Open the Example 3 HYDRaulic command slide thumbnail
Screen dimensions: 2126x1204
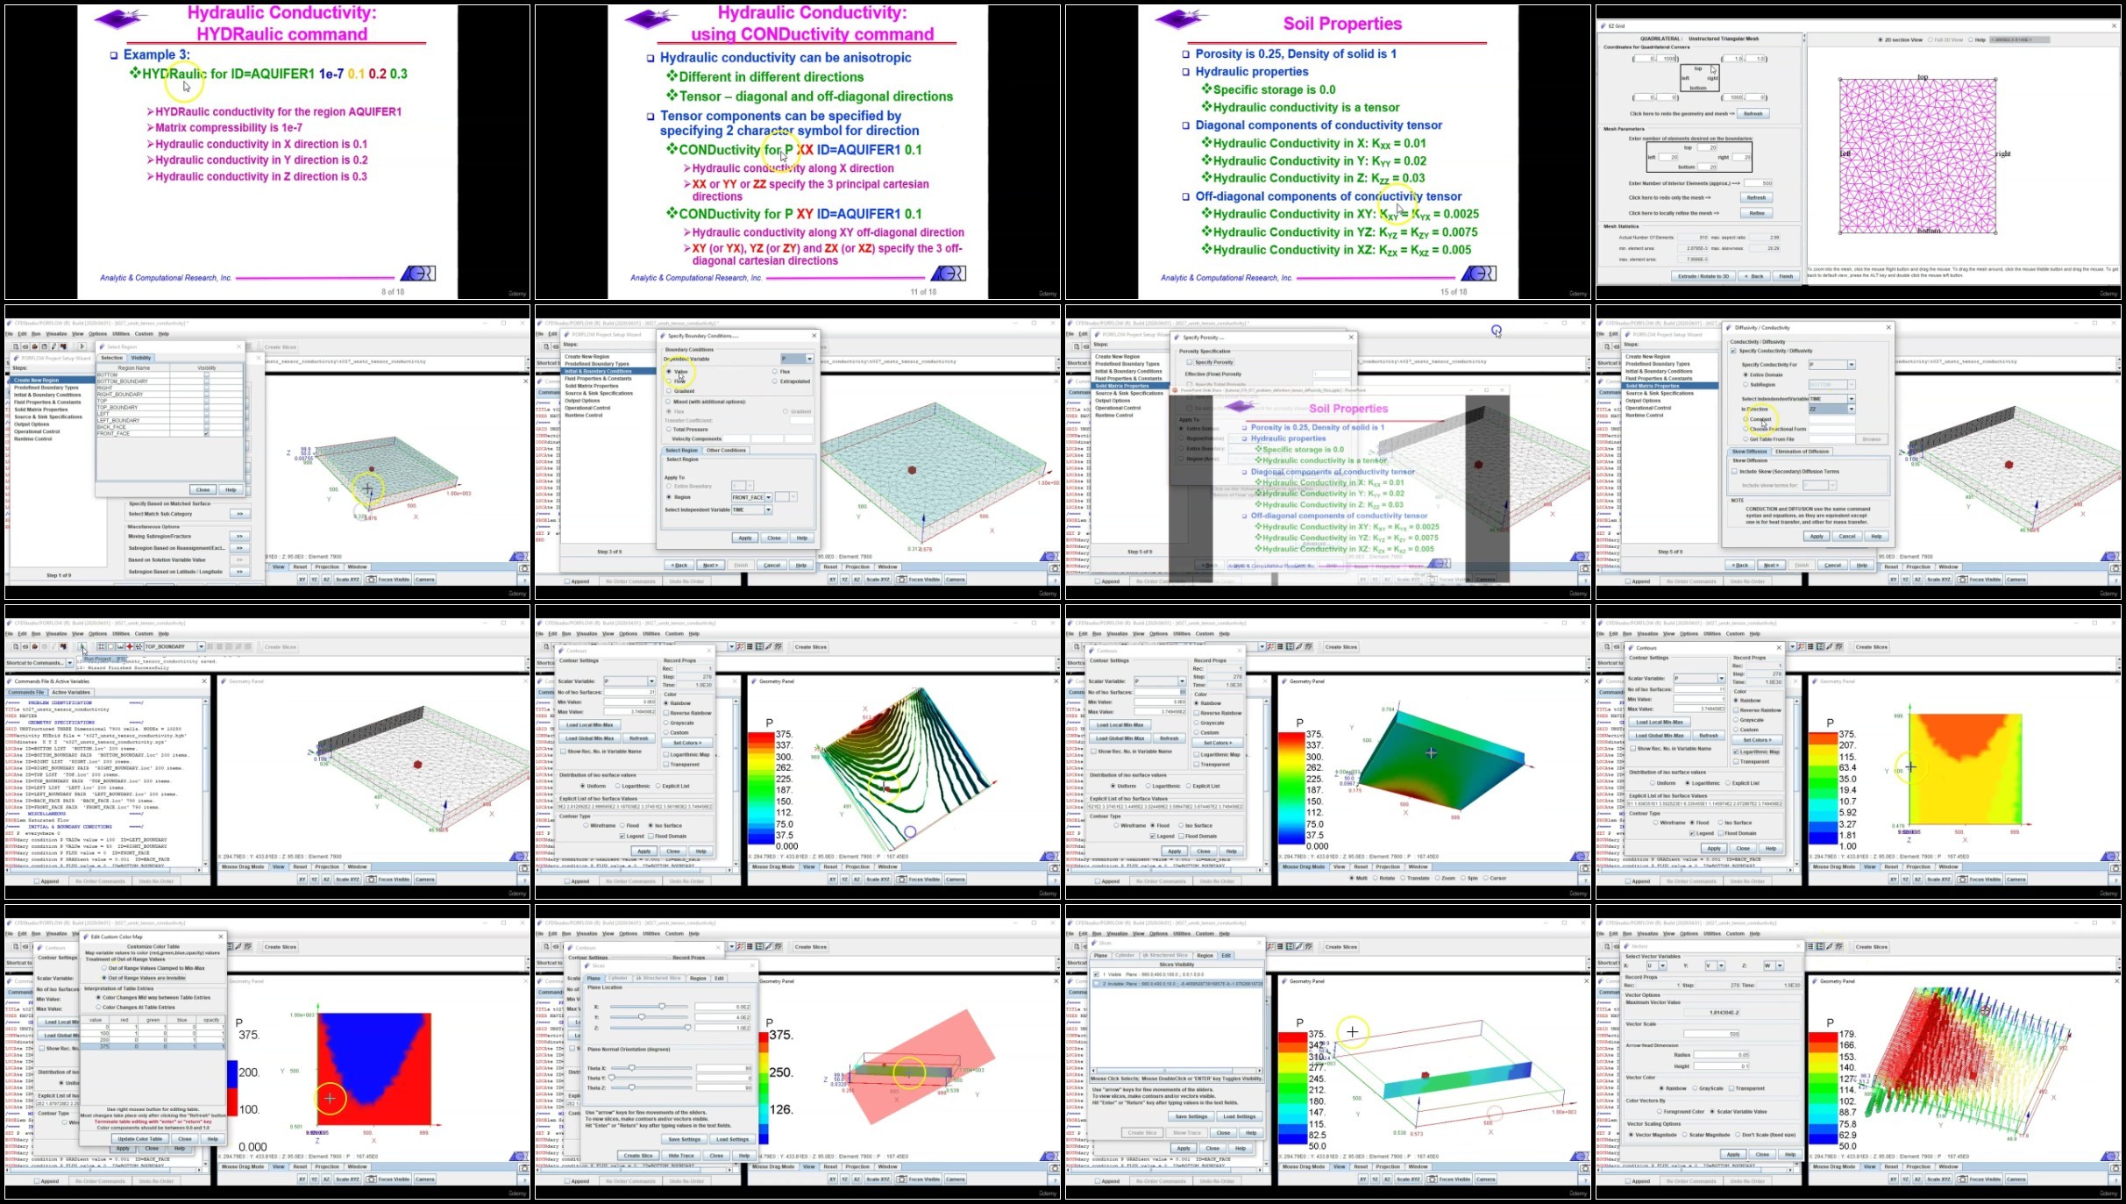tap(267, 152)
